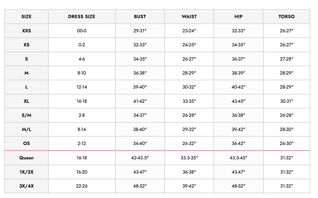Select the 00-0 dress size cell
The height and width of the screenshot is (198, 318).
[82, 31]
